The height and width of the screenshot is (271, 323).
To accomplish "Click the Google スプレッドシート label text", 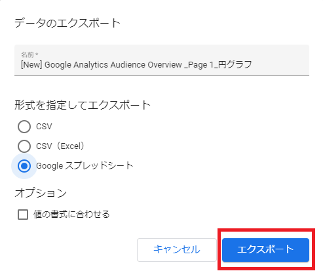I will (x=85, y=166).
